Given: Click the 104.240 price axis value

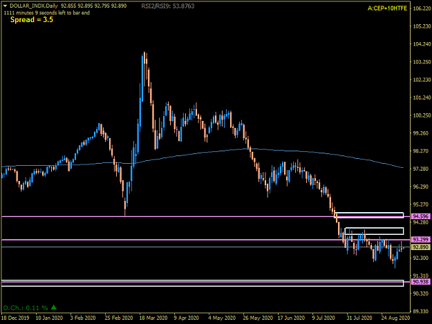Looking at the screenshot, I should tap(422, 44).
